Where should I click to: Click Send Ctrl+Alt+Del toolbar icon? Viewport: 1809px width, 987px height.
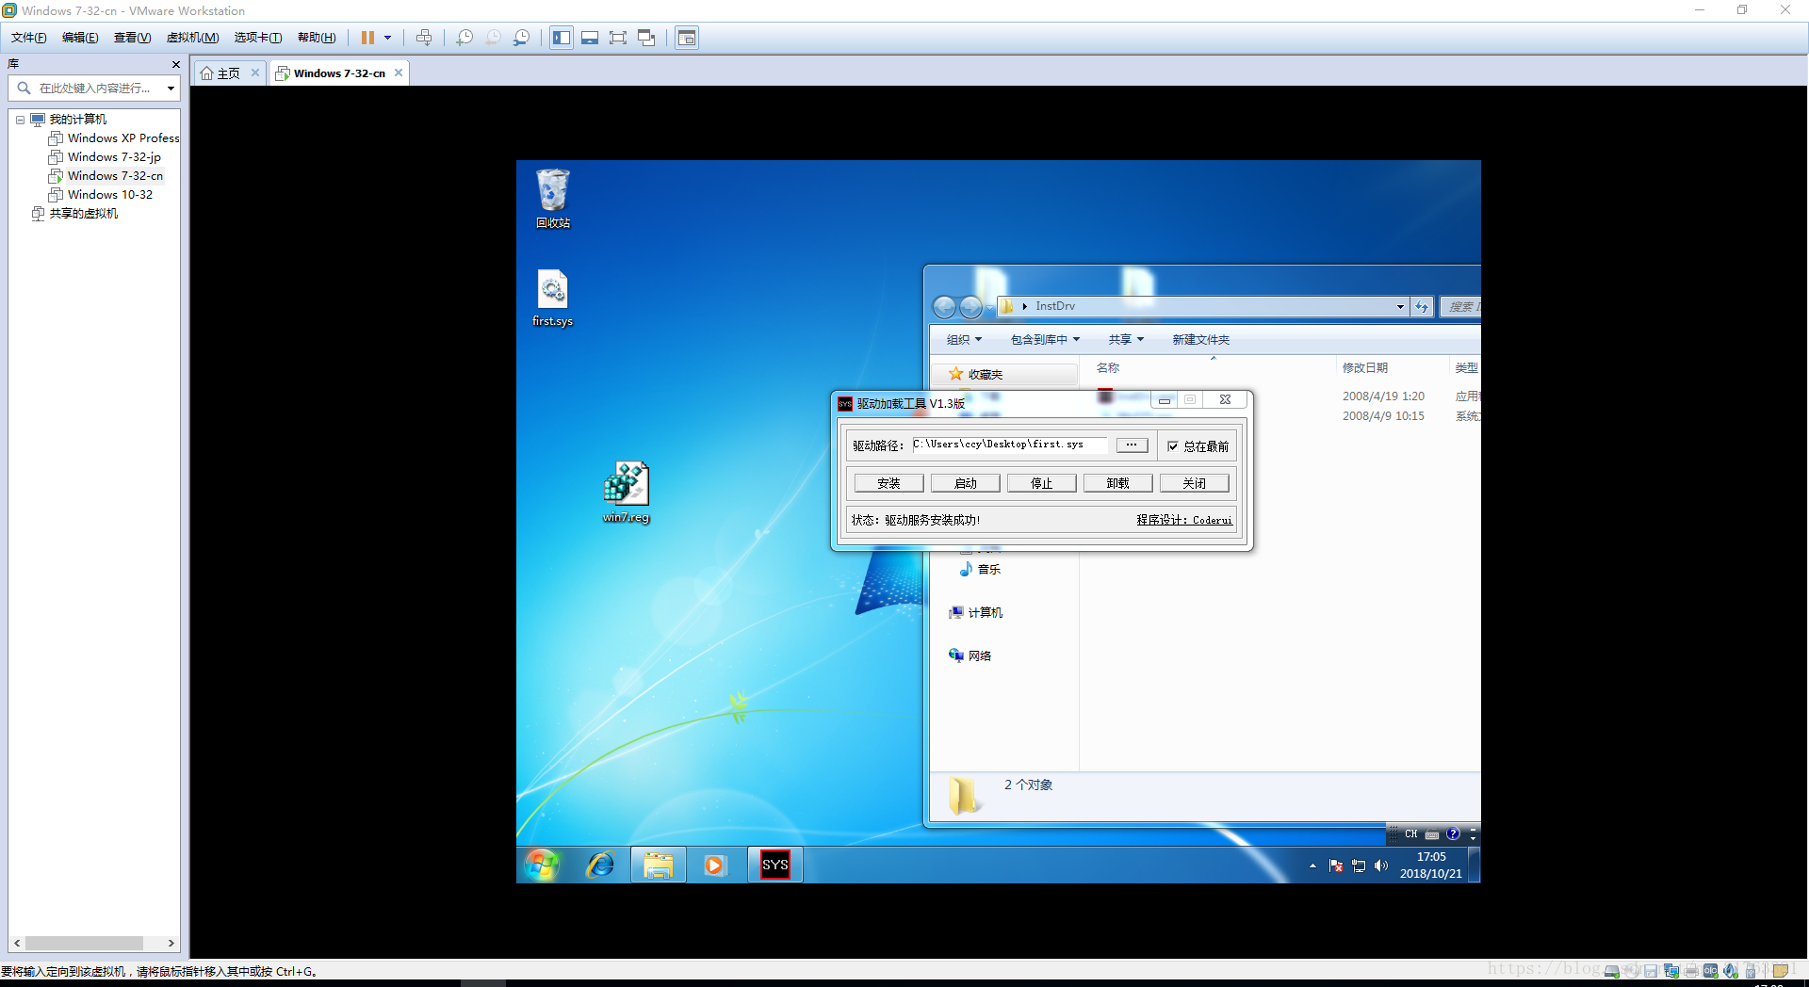[x=424, y=38]
